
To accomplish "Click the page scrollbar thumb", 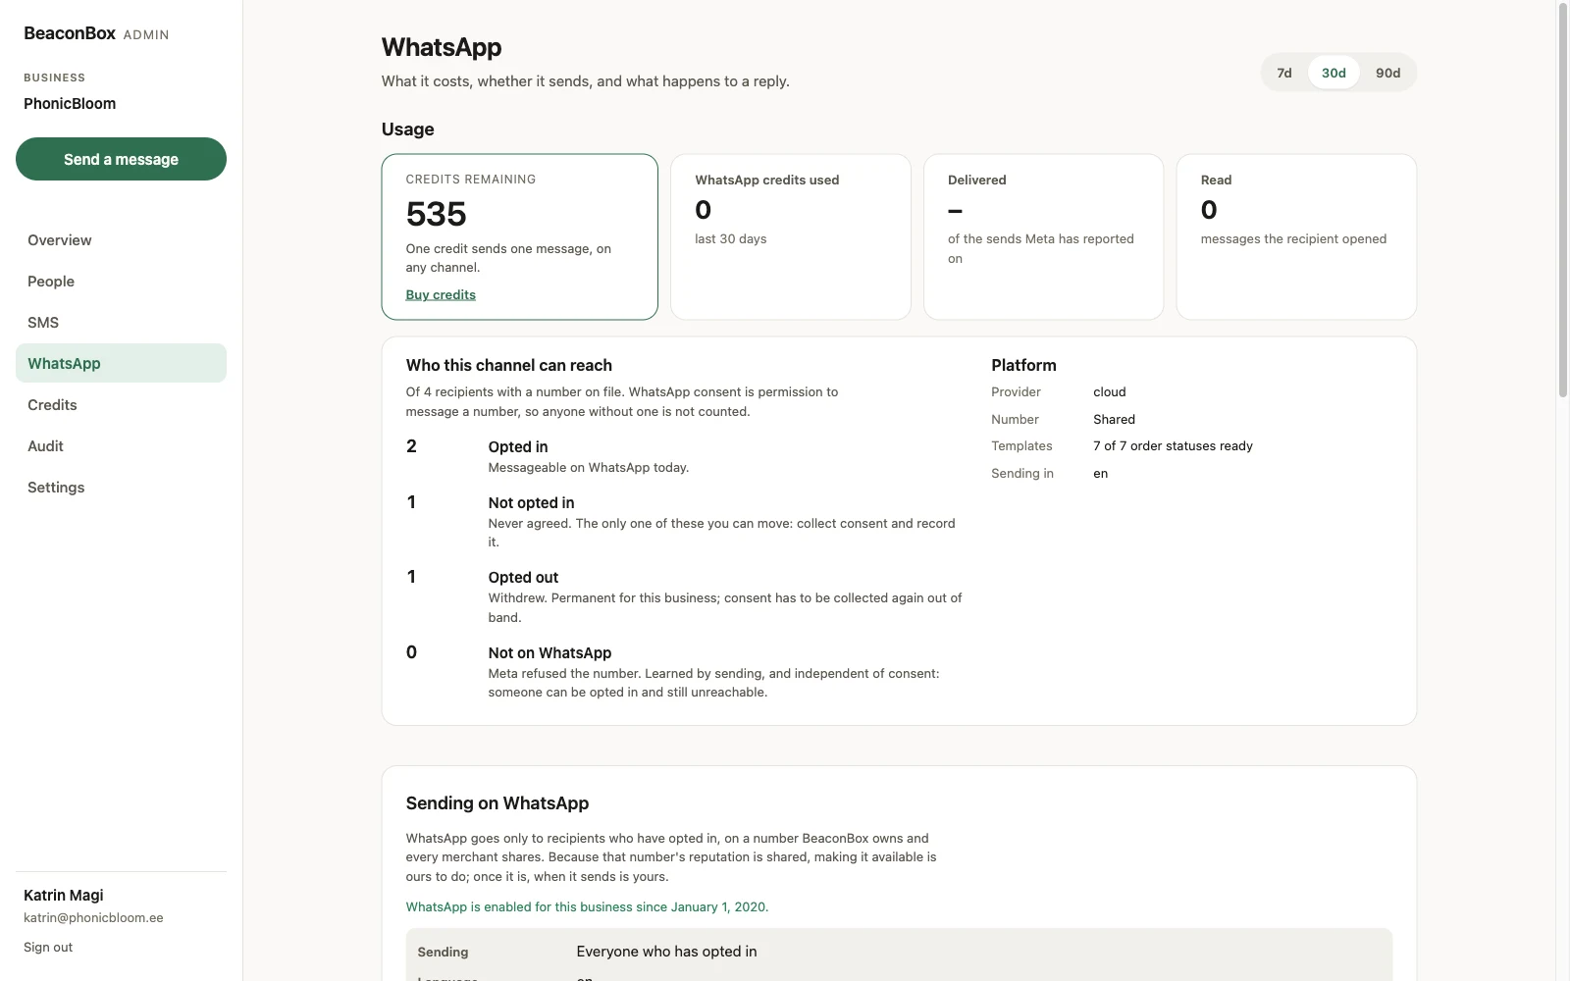I will pos(1563,201).
